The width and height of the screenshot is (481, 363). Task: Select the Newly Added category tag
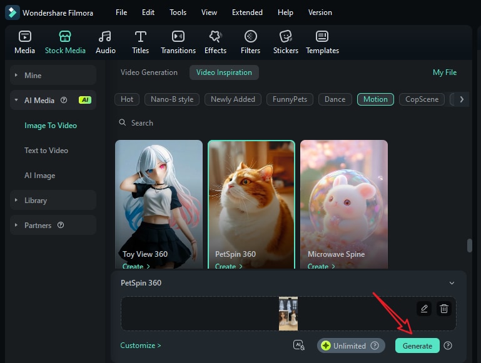click(233, 99)
